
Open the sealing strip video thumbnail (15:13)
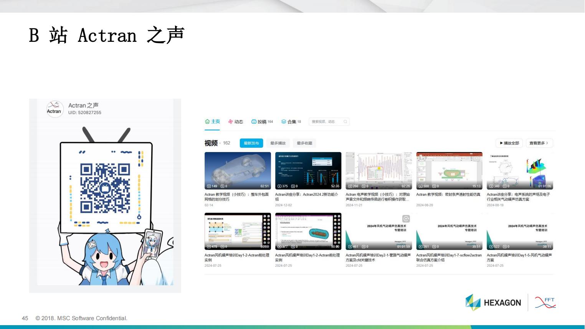click(449, 171)
